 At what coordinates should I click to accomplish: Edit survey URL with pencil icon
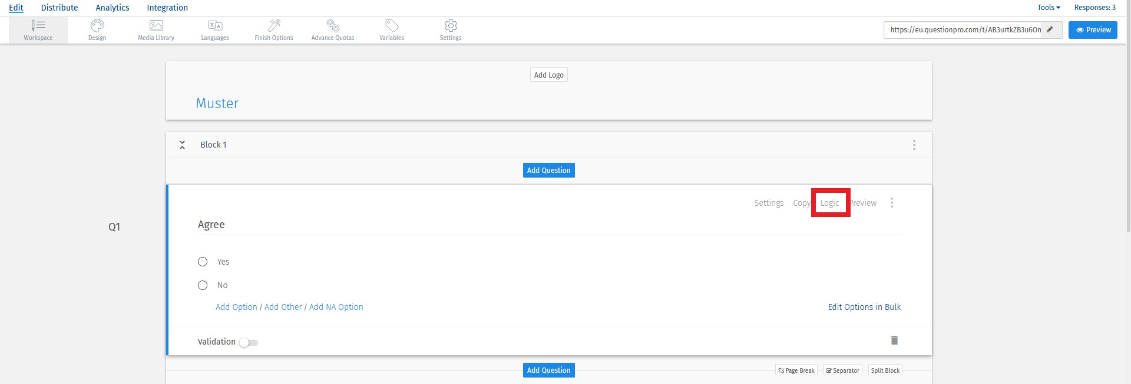pyautogui.click(x=1050, y=30)
